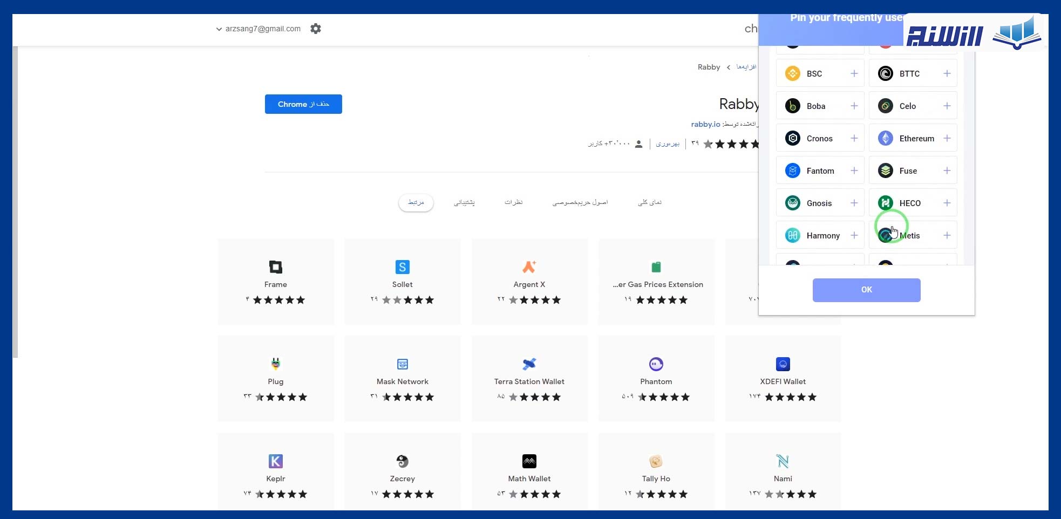This screenshot has width=1061, height=519.
Task: Confirm pinned chains with OK button
Action: pos(866,290)
